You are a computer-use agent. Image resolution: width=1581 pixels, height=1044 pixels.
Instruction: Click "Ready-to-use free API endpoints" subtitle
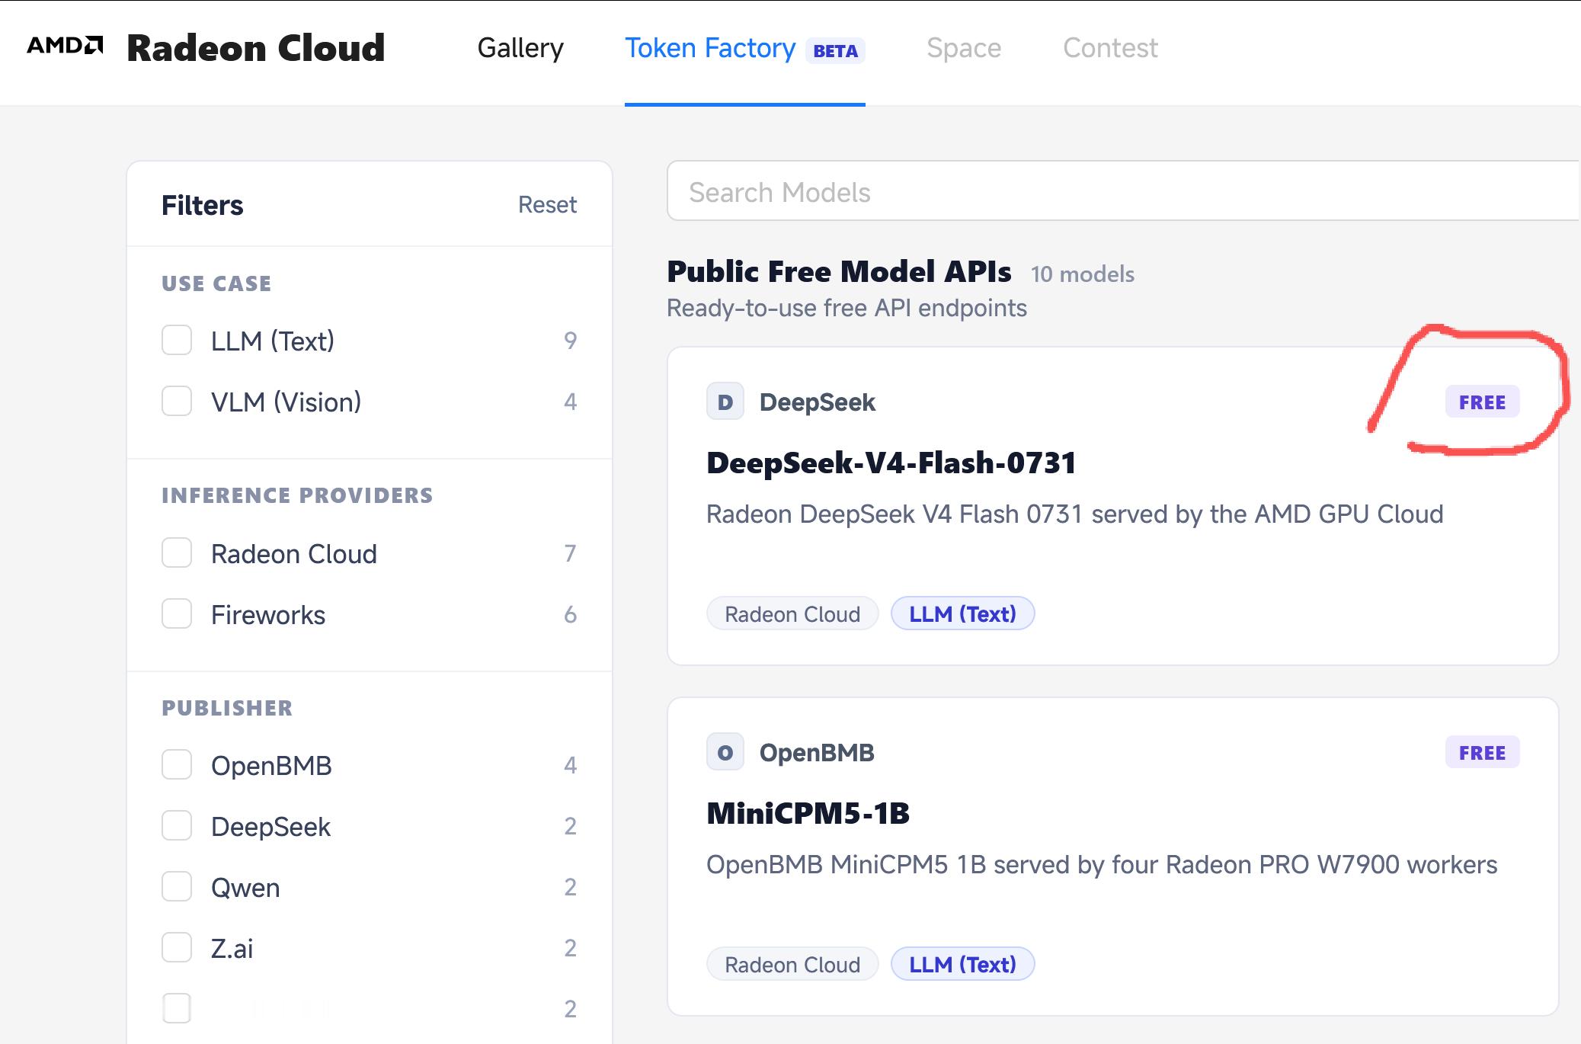coord(847,308)
